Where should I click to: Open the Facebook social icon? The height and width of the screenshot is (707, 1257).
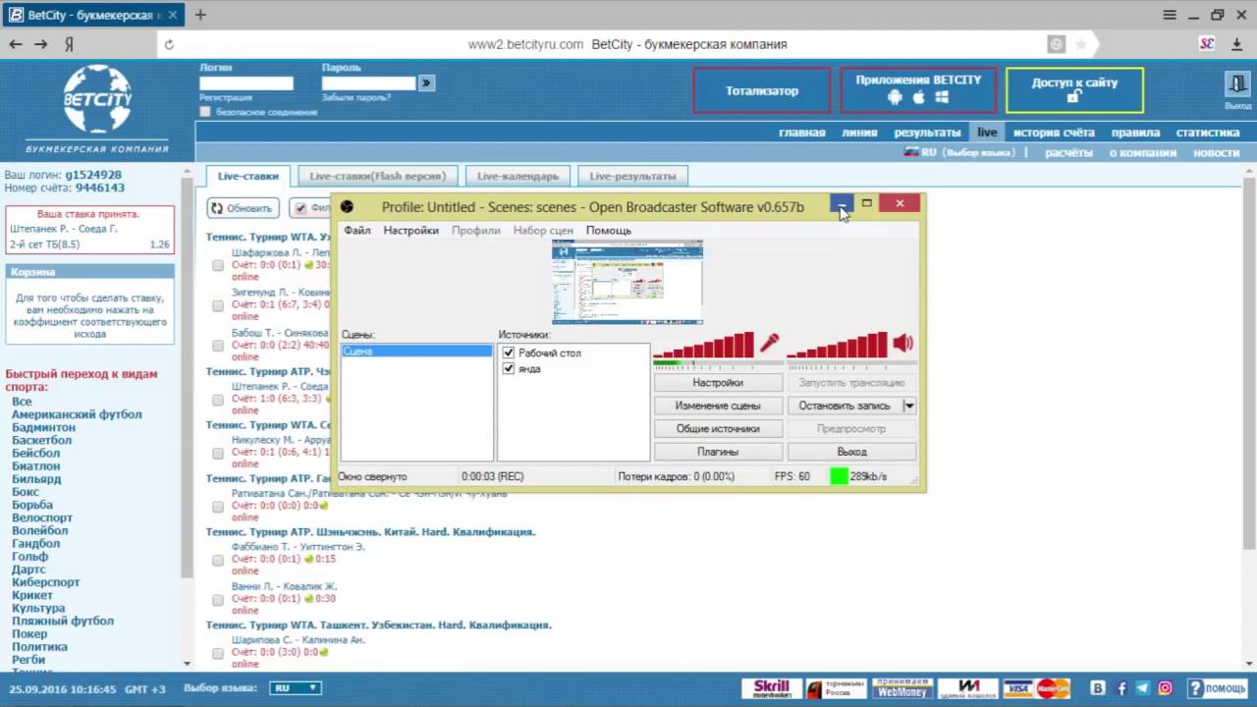(x=1120, y=688)
